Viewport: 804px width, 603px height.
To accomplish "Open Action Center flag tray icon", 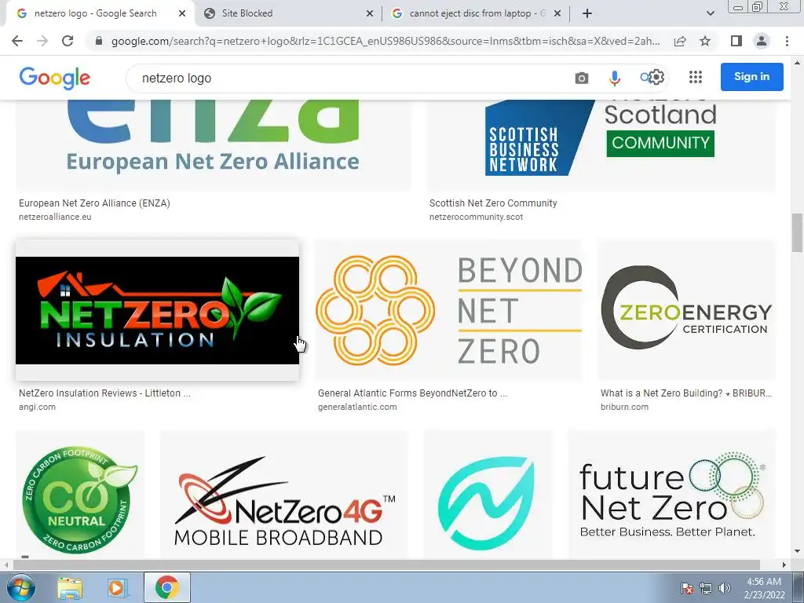I will pos(686,588).
